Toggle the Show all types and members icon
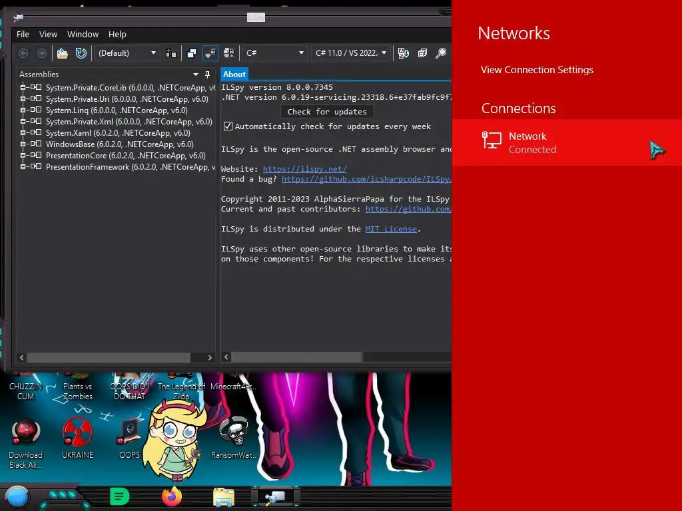The height and width of the screenshot is (511, 682). pos(229,53)
